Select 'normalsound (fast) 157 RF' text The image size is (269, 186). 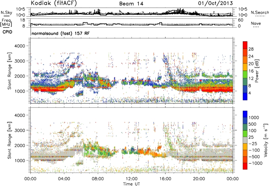(61, 33)
